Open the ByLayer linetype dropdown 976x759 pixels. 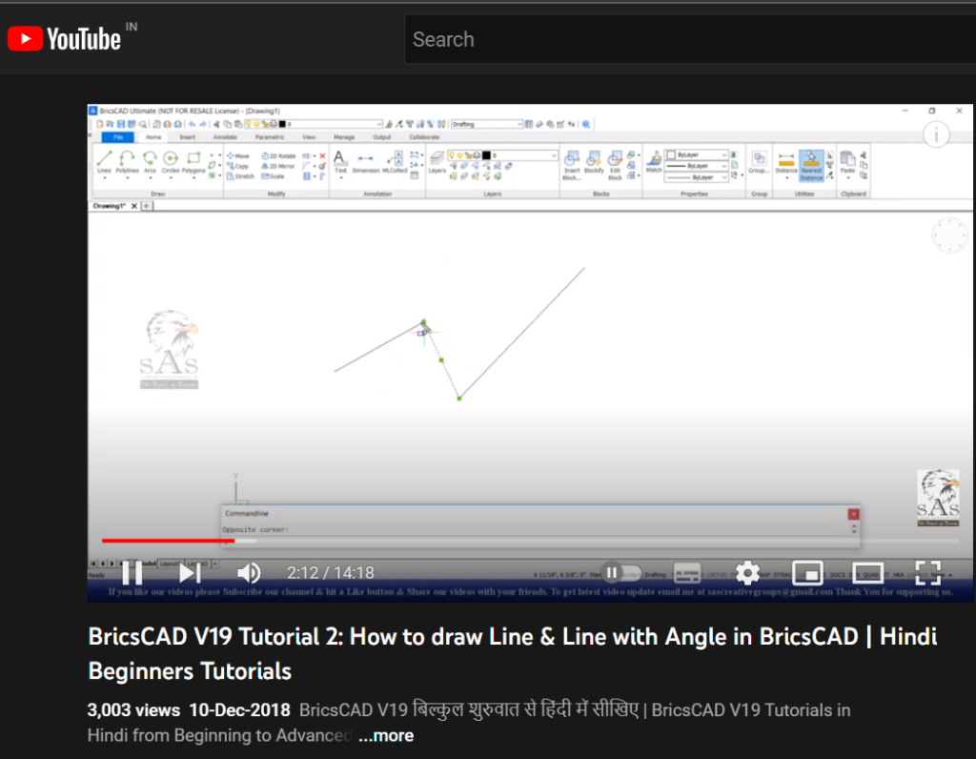tap(722, 166)
